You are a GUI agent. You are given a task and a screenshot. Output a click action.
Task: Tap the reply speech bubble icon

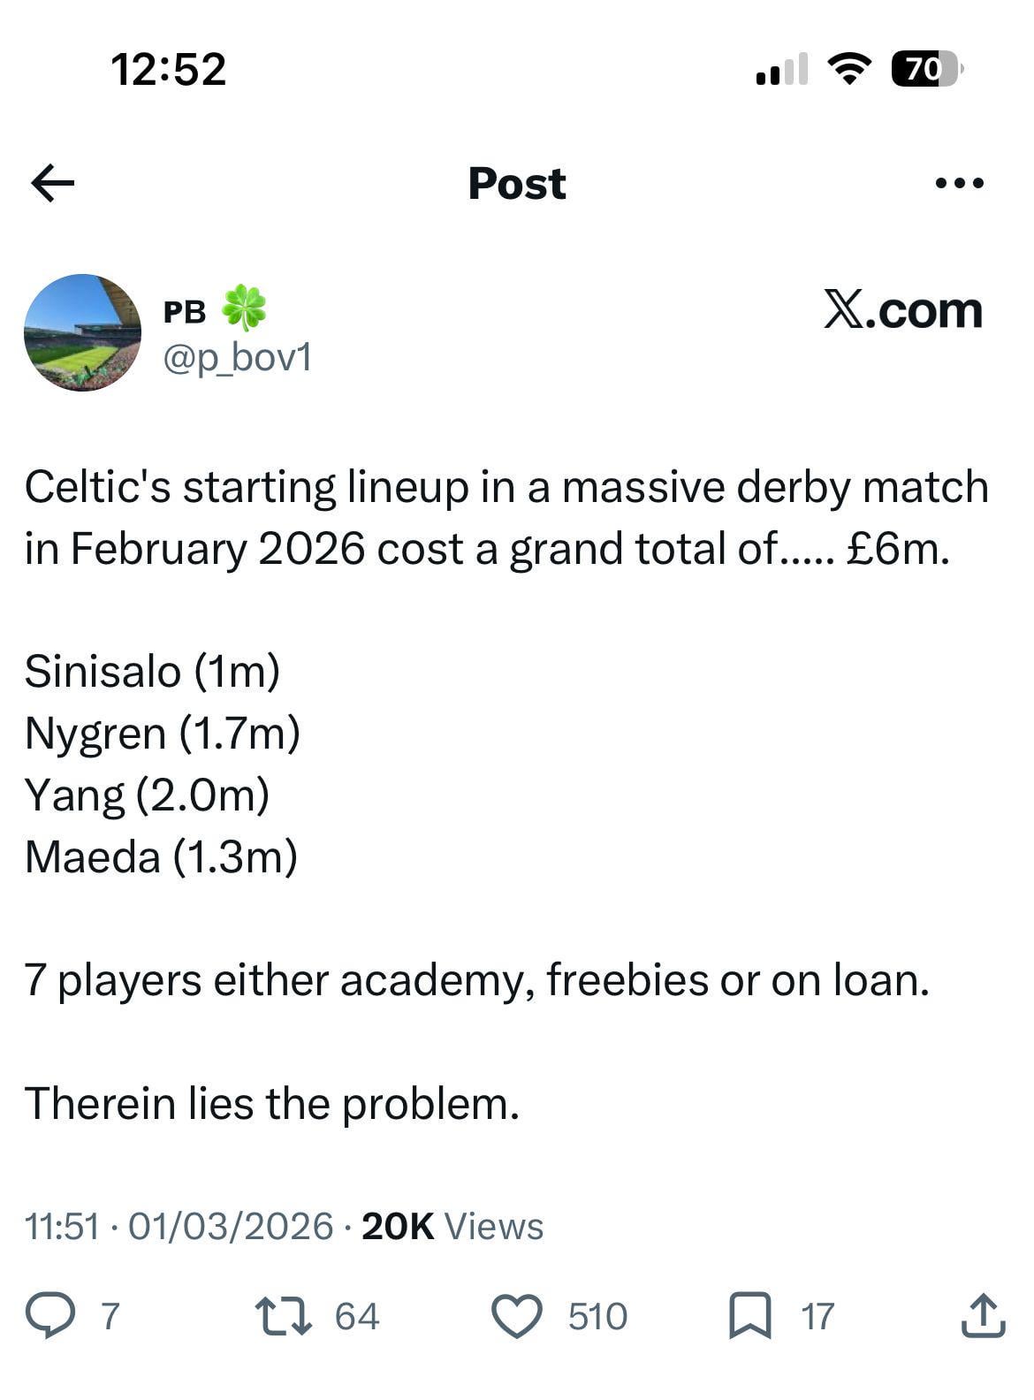coord(52,1315)
